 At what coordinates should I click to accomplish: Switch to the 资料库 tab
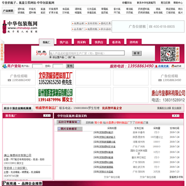pos(134,42)
